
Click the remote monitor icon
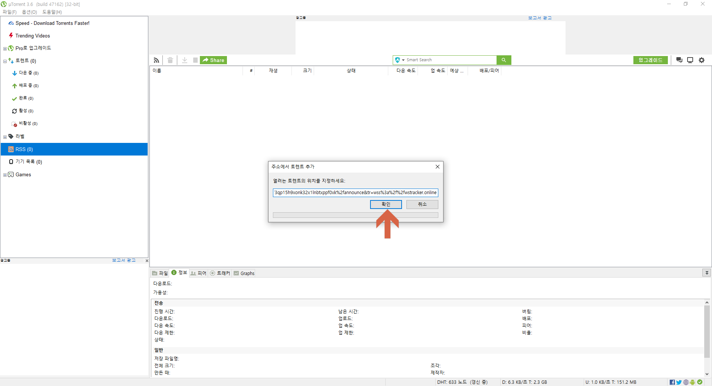click(x=690, y=60)
